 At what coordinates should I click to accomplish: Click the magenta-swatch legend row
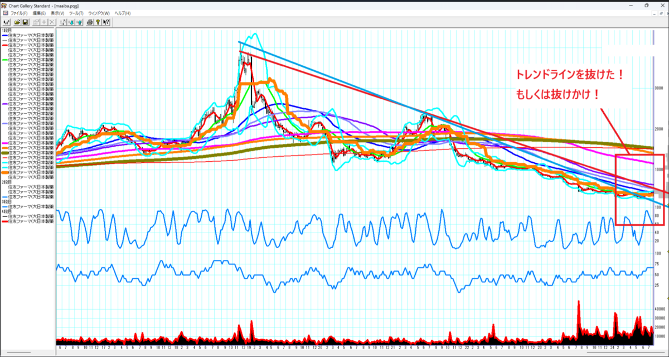(28, 143)
